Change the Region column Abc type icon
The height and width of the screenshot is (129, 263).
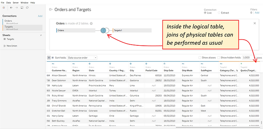point(74,64)
